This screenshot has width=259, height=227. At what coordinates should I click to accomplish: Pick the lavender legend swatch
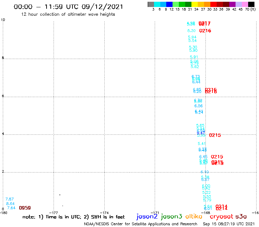click(239, 4)
